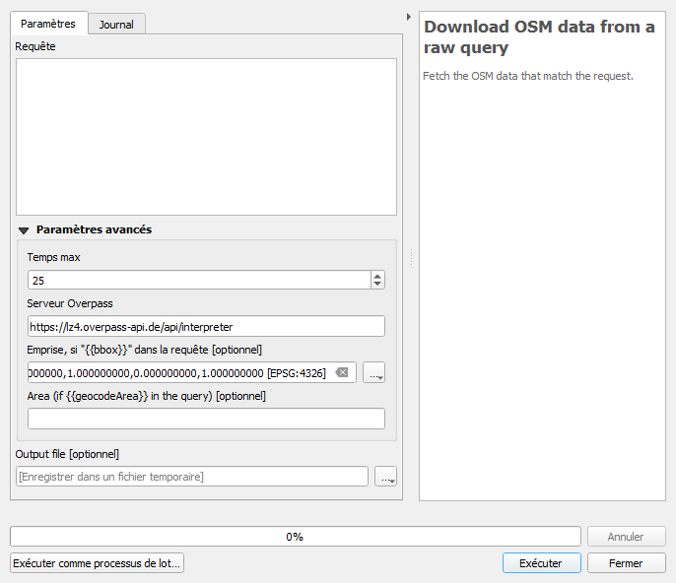
Task: Increase Temps max with up arrow
Action: (377, 276)
